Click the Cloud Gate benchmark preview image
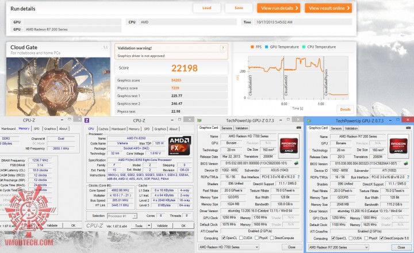Viewport: 414px width, 253px height. point(58,87)
